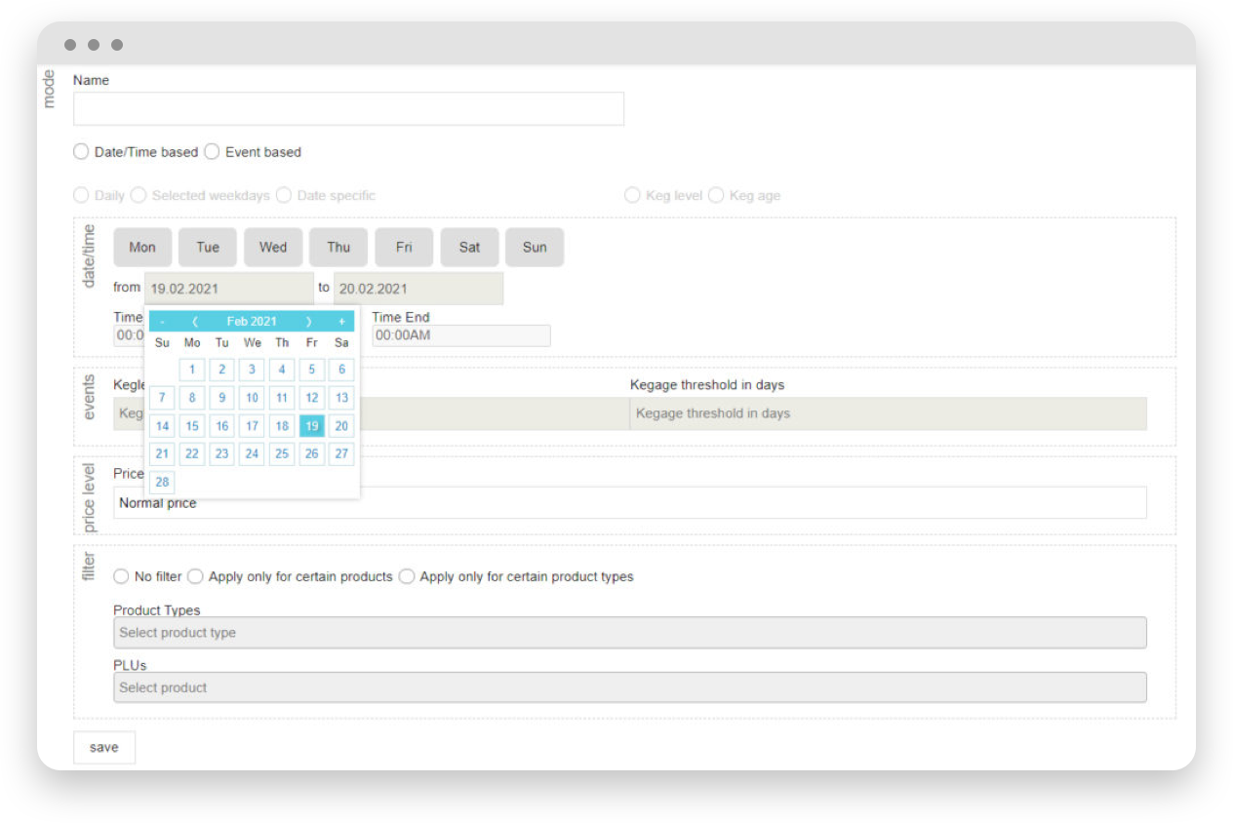Click the Time End field
Image resolution: width=1233 pixels, height=823 pixels.
click(460, 335)
